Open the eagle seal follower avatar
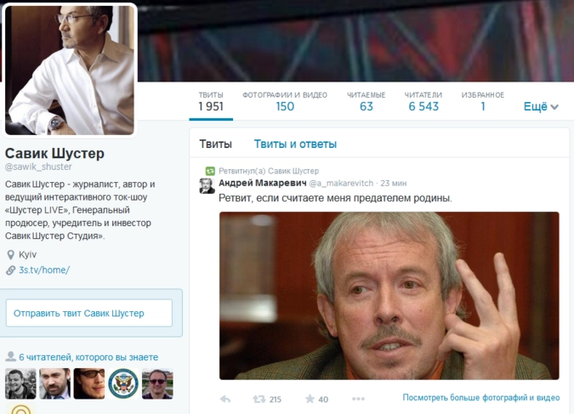The height and width of the screenshot is (414, 574). click(x=122, y=384)
